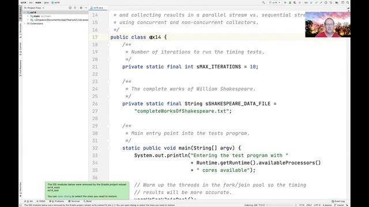Toggle the Commit tool window stripe button

[x=21, y=49]
